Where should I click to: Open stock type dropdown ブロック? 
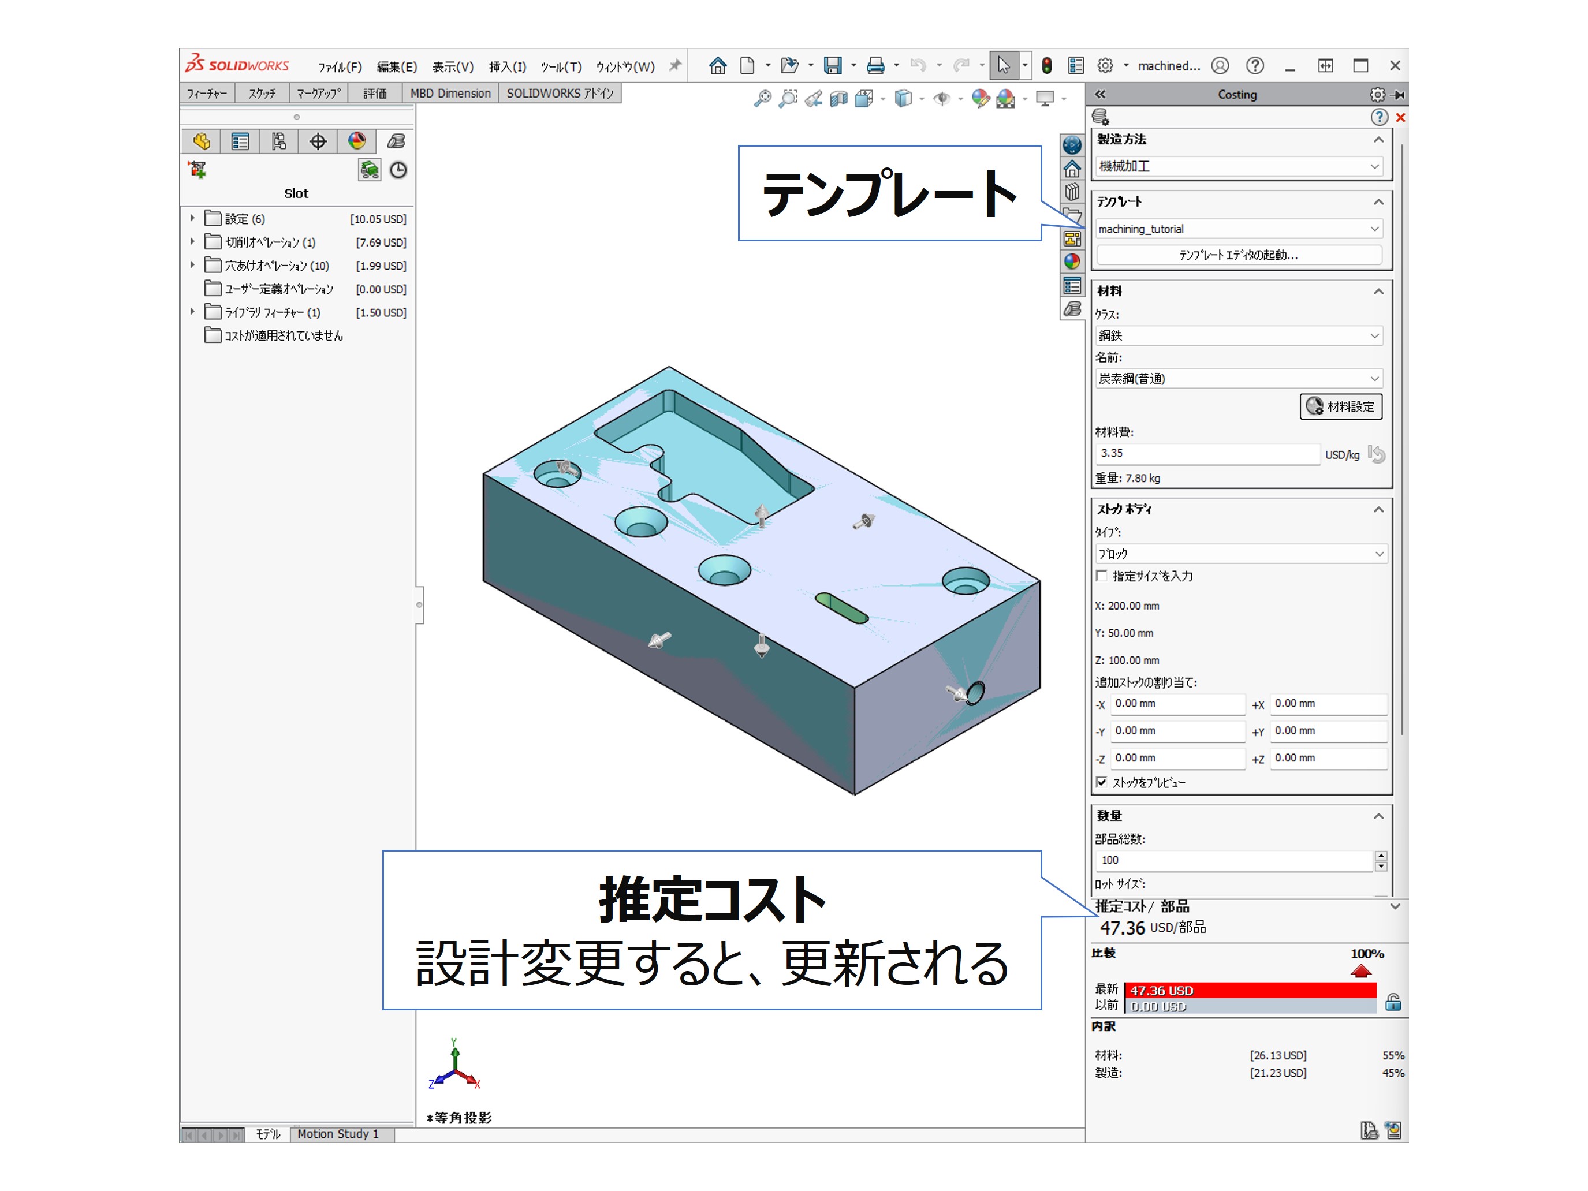pyautogui.click(x=1242, y=554)
